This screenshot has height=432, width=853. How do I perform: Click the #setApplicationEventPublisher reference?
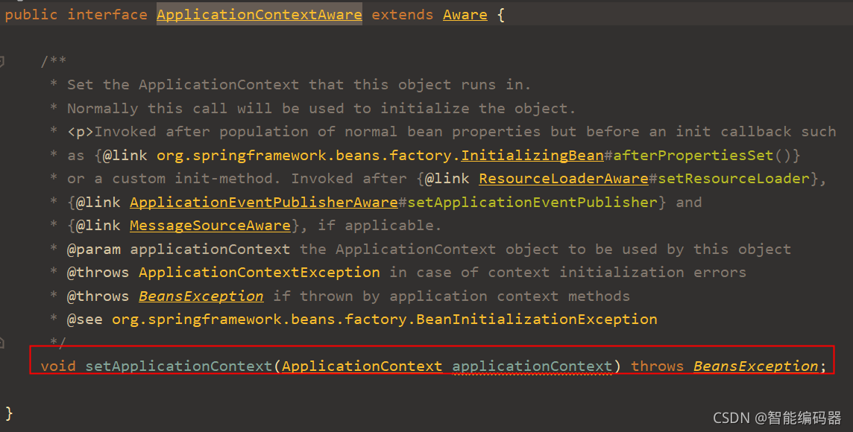(x=528, y=202)
